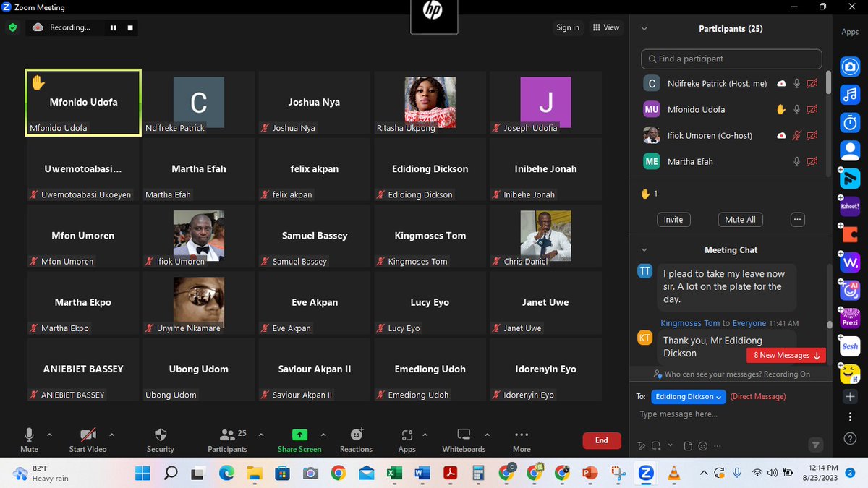Start Video camera toggle

88,435
